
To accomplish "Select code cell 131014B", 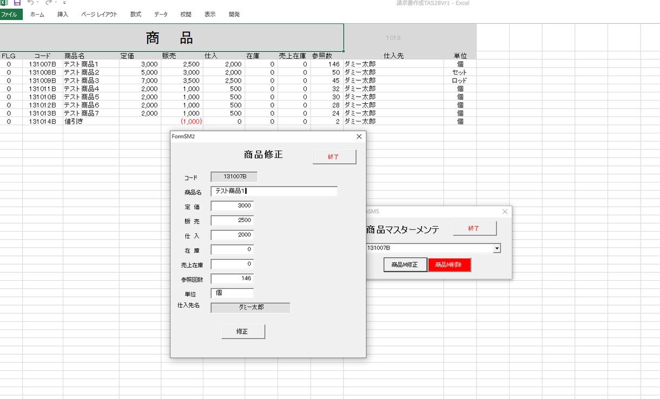I will pyautogui.click(x=43, y=121).
